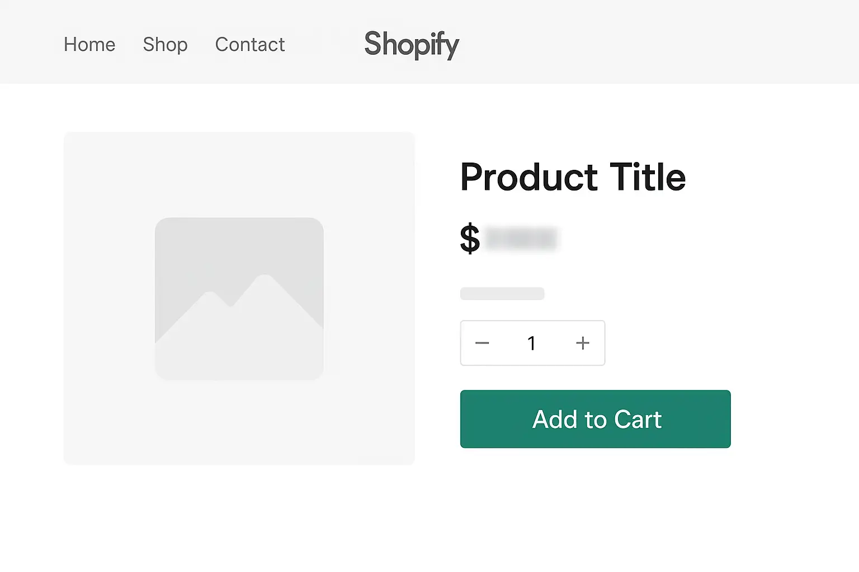Click the plus icon to increase quantity

pos(582,343)
